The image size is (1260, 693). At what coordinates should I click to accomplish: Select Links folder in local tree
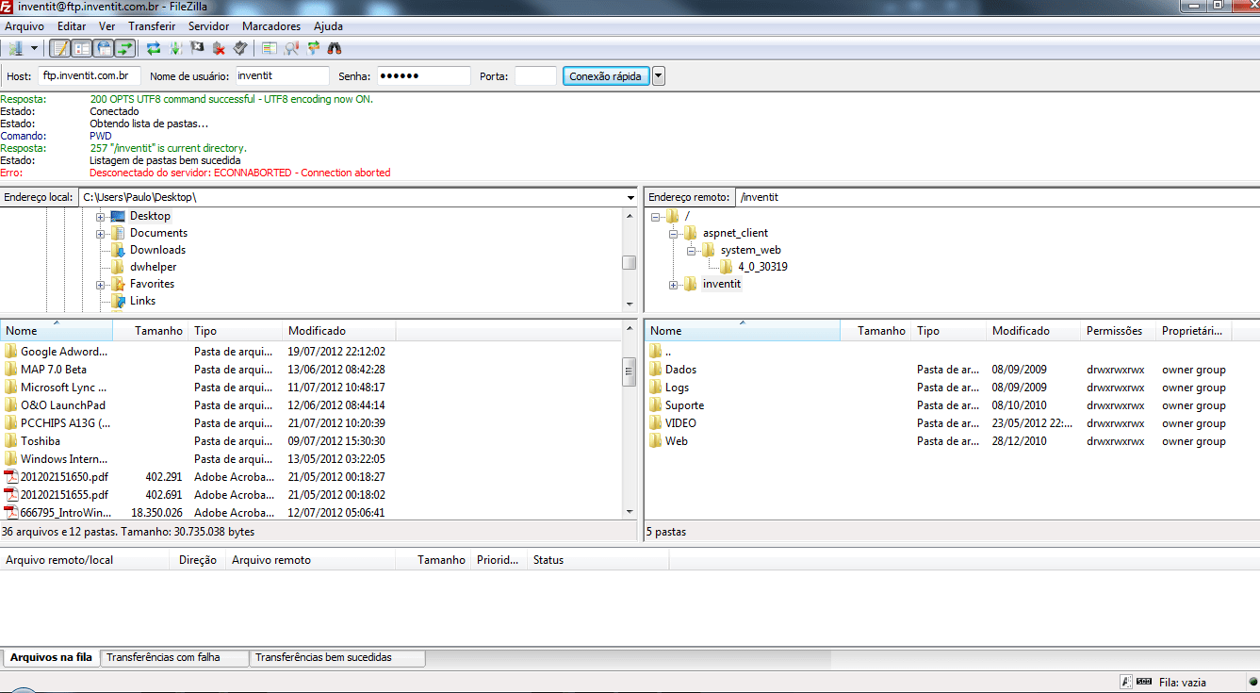142,301
